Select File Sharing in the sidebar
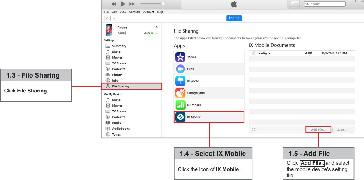 [x=132, y=86]
